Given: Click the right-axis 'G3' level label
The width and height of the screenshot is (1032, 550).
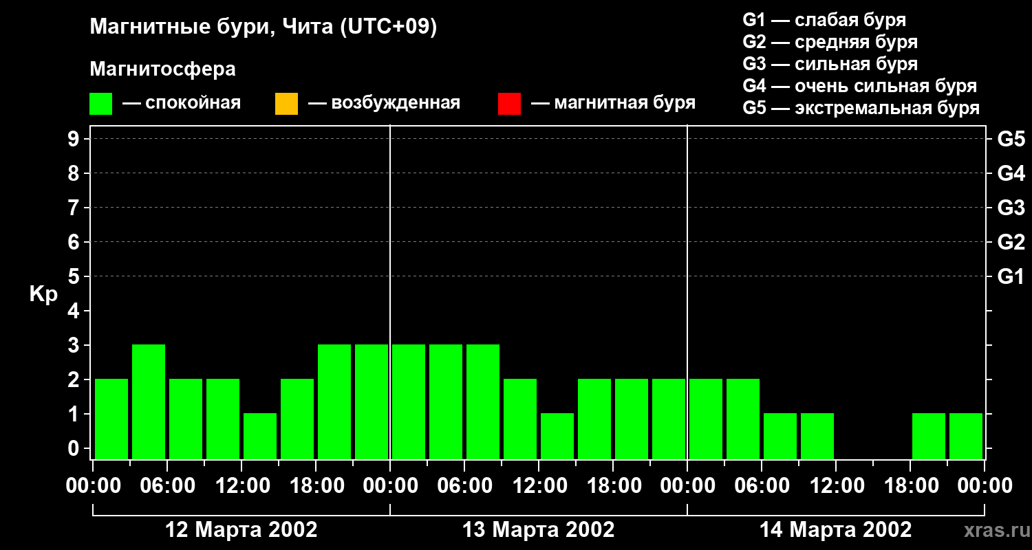Looking at the screenshot, I should click(1011, 208).
